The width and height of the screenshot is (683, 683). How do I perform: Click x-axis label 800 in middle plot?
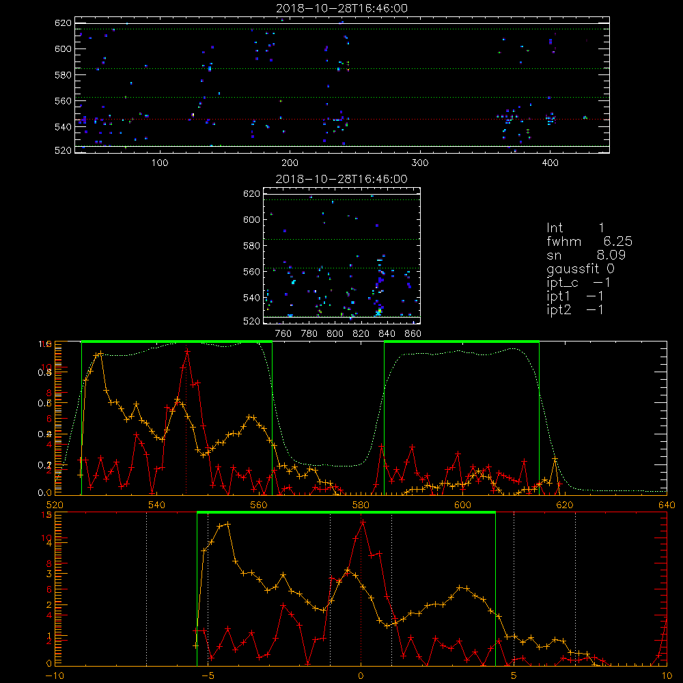pos(335,334)
